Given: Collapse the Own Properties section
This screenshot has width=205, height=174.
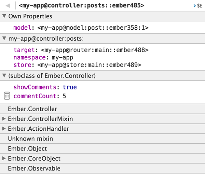Looking at the screenshot, I should point(4,16).
